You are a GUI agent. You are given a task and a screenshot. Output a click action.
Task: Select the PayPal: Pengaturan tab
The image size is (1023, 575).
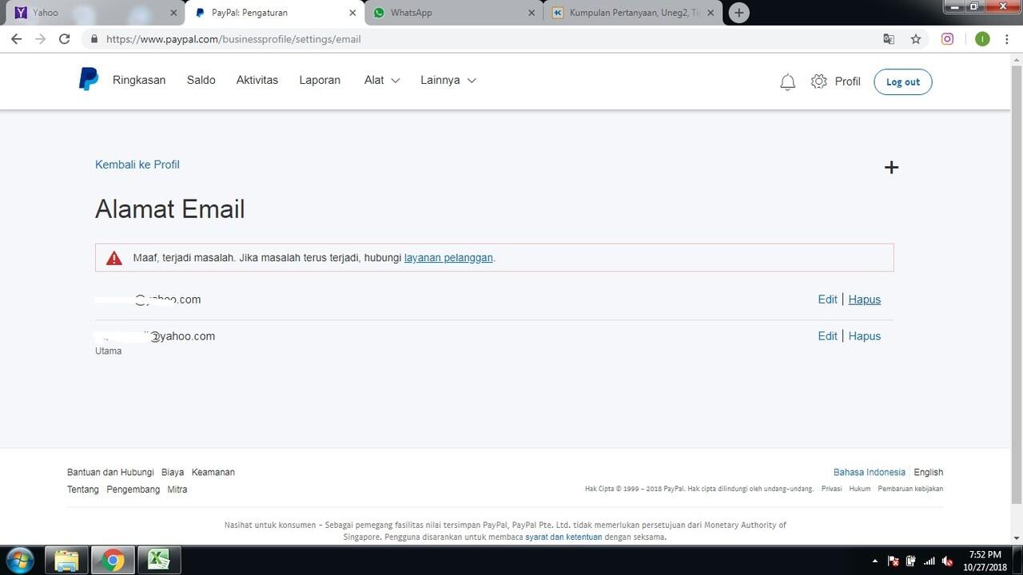(x=274, y=13)
